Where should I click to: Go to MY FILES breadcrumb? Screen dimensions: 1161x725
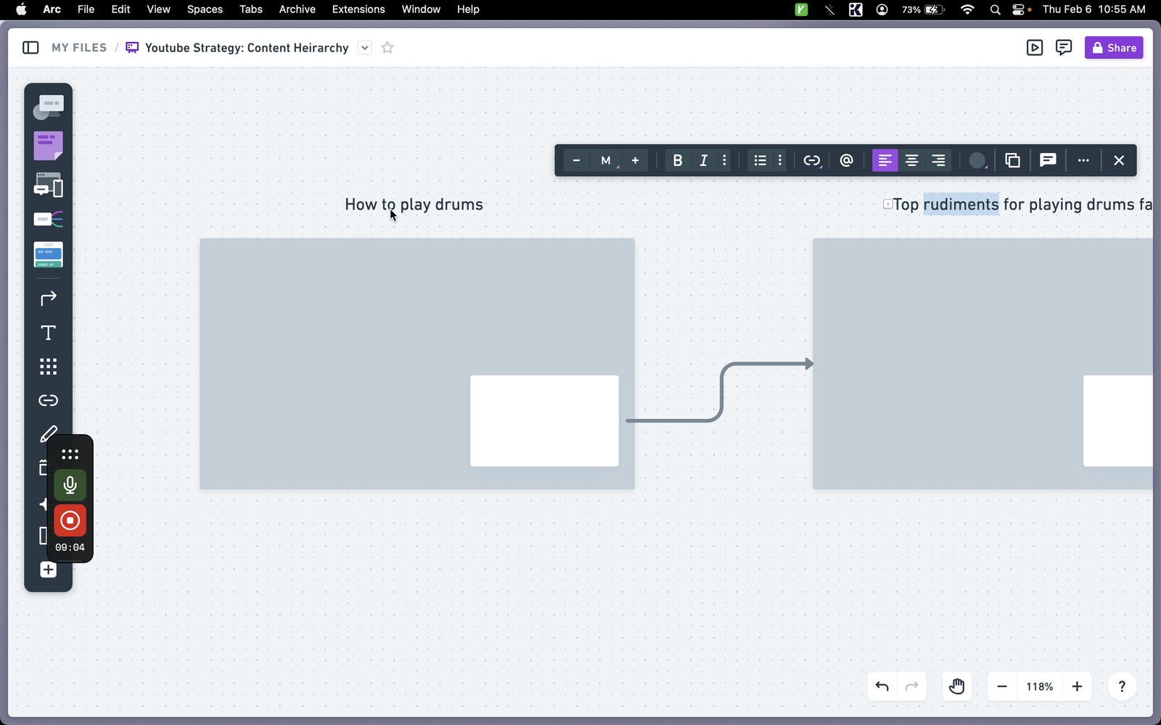79,48
